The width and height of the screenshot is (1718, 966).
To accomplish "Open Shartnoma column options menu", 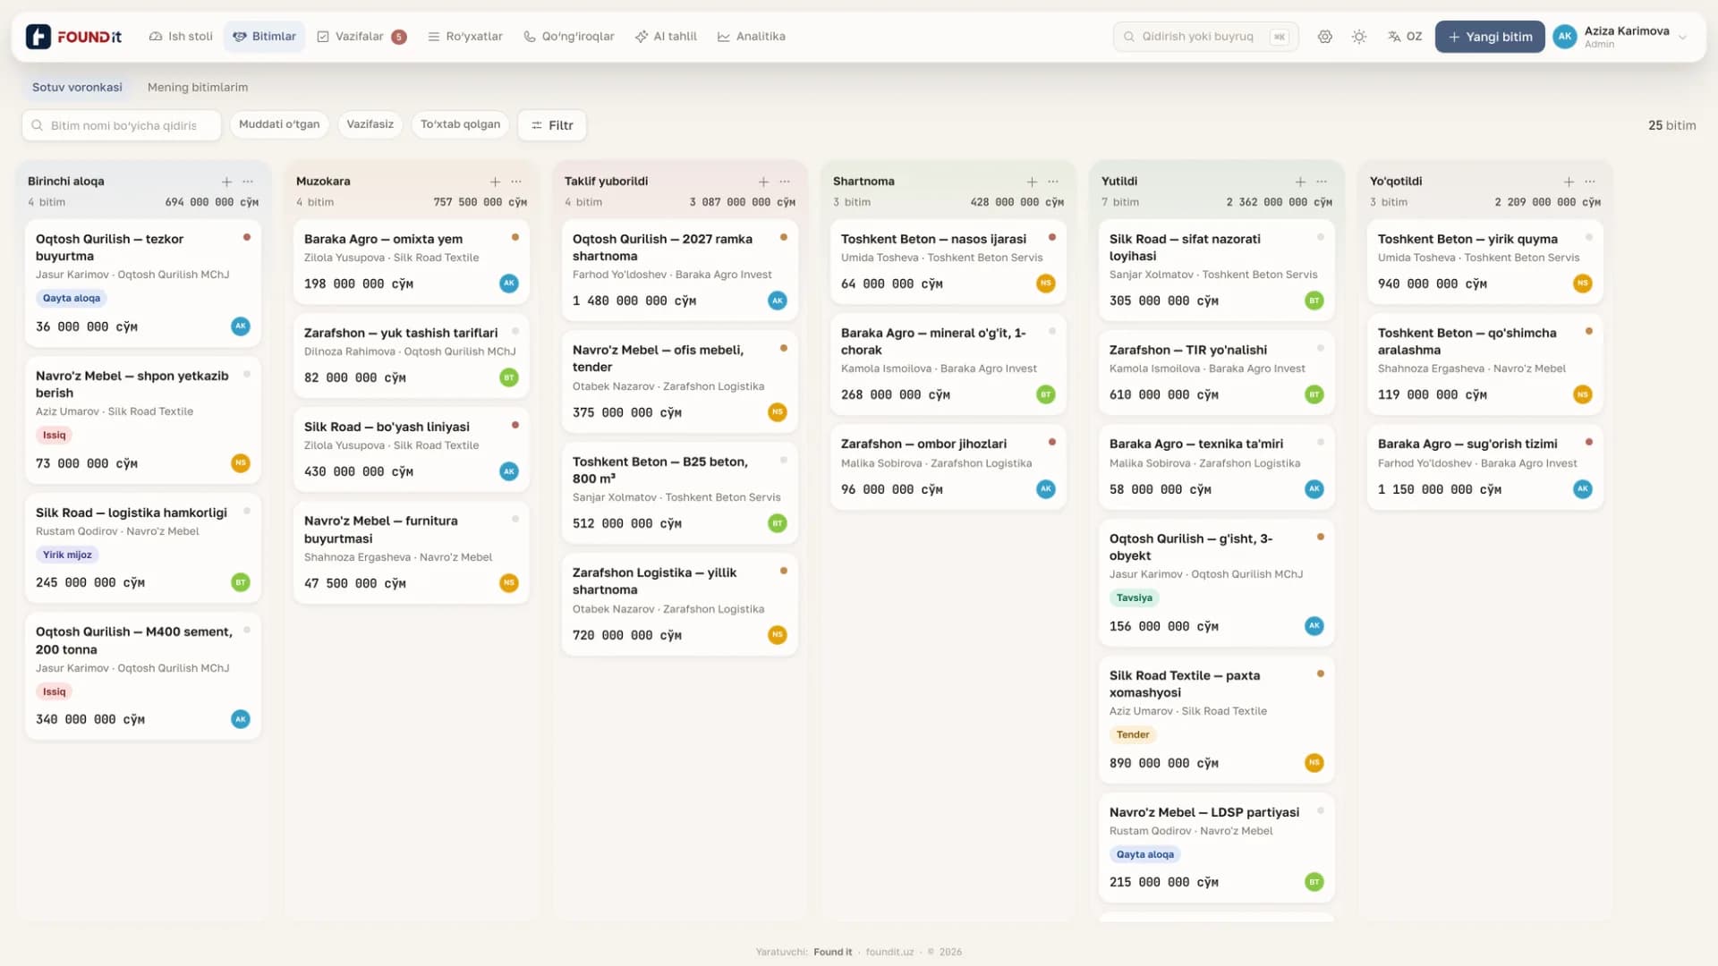I will pyautogui.click(x=1053, y=182).
